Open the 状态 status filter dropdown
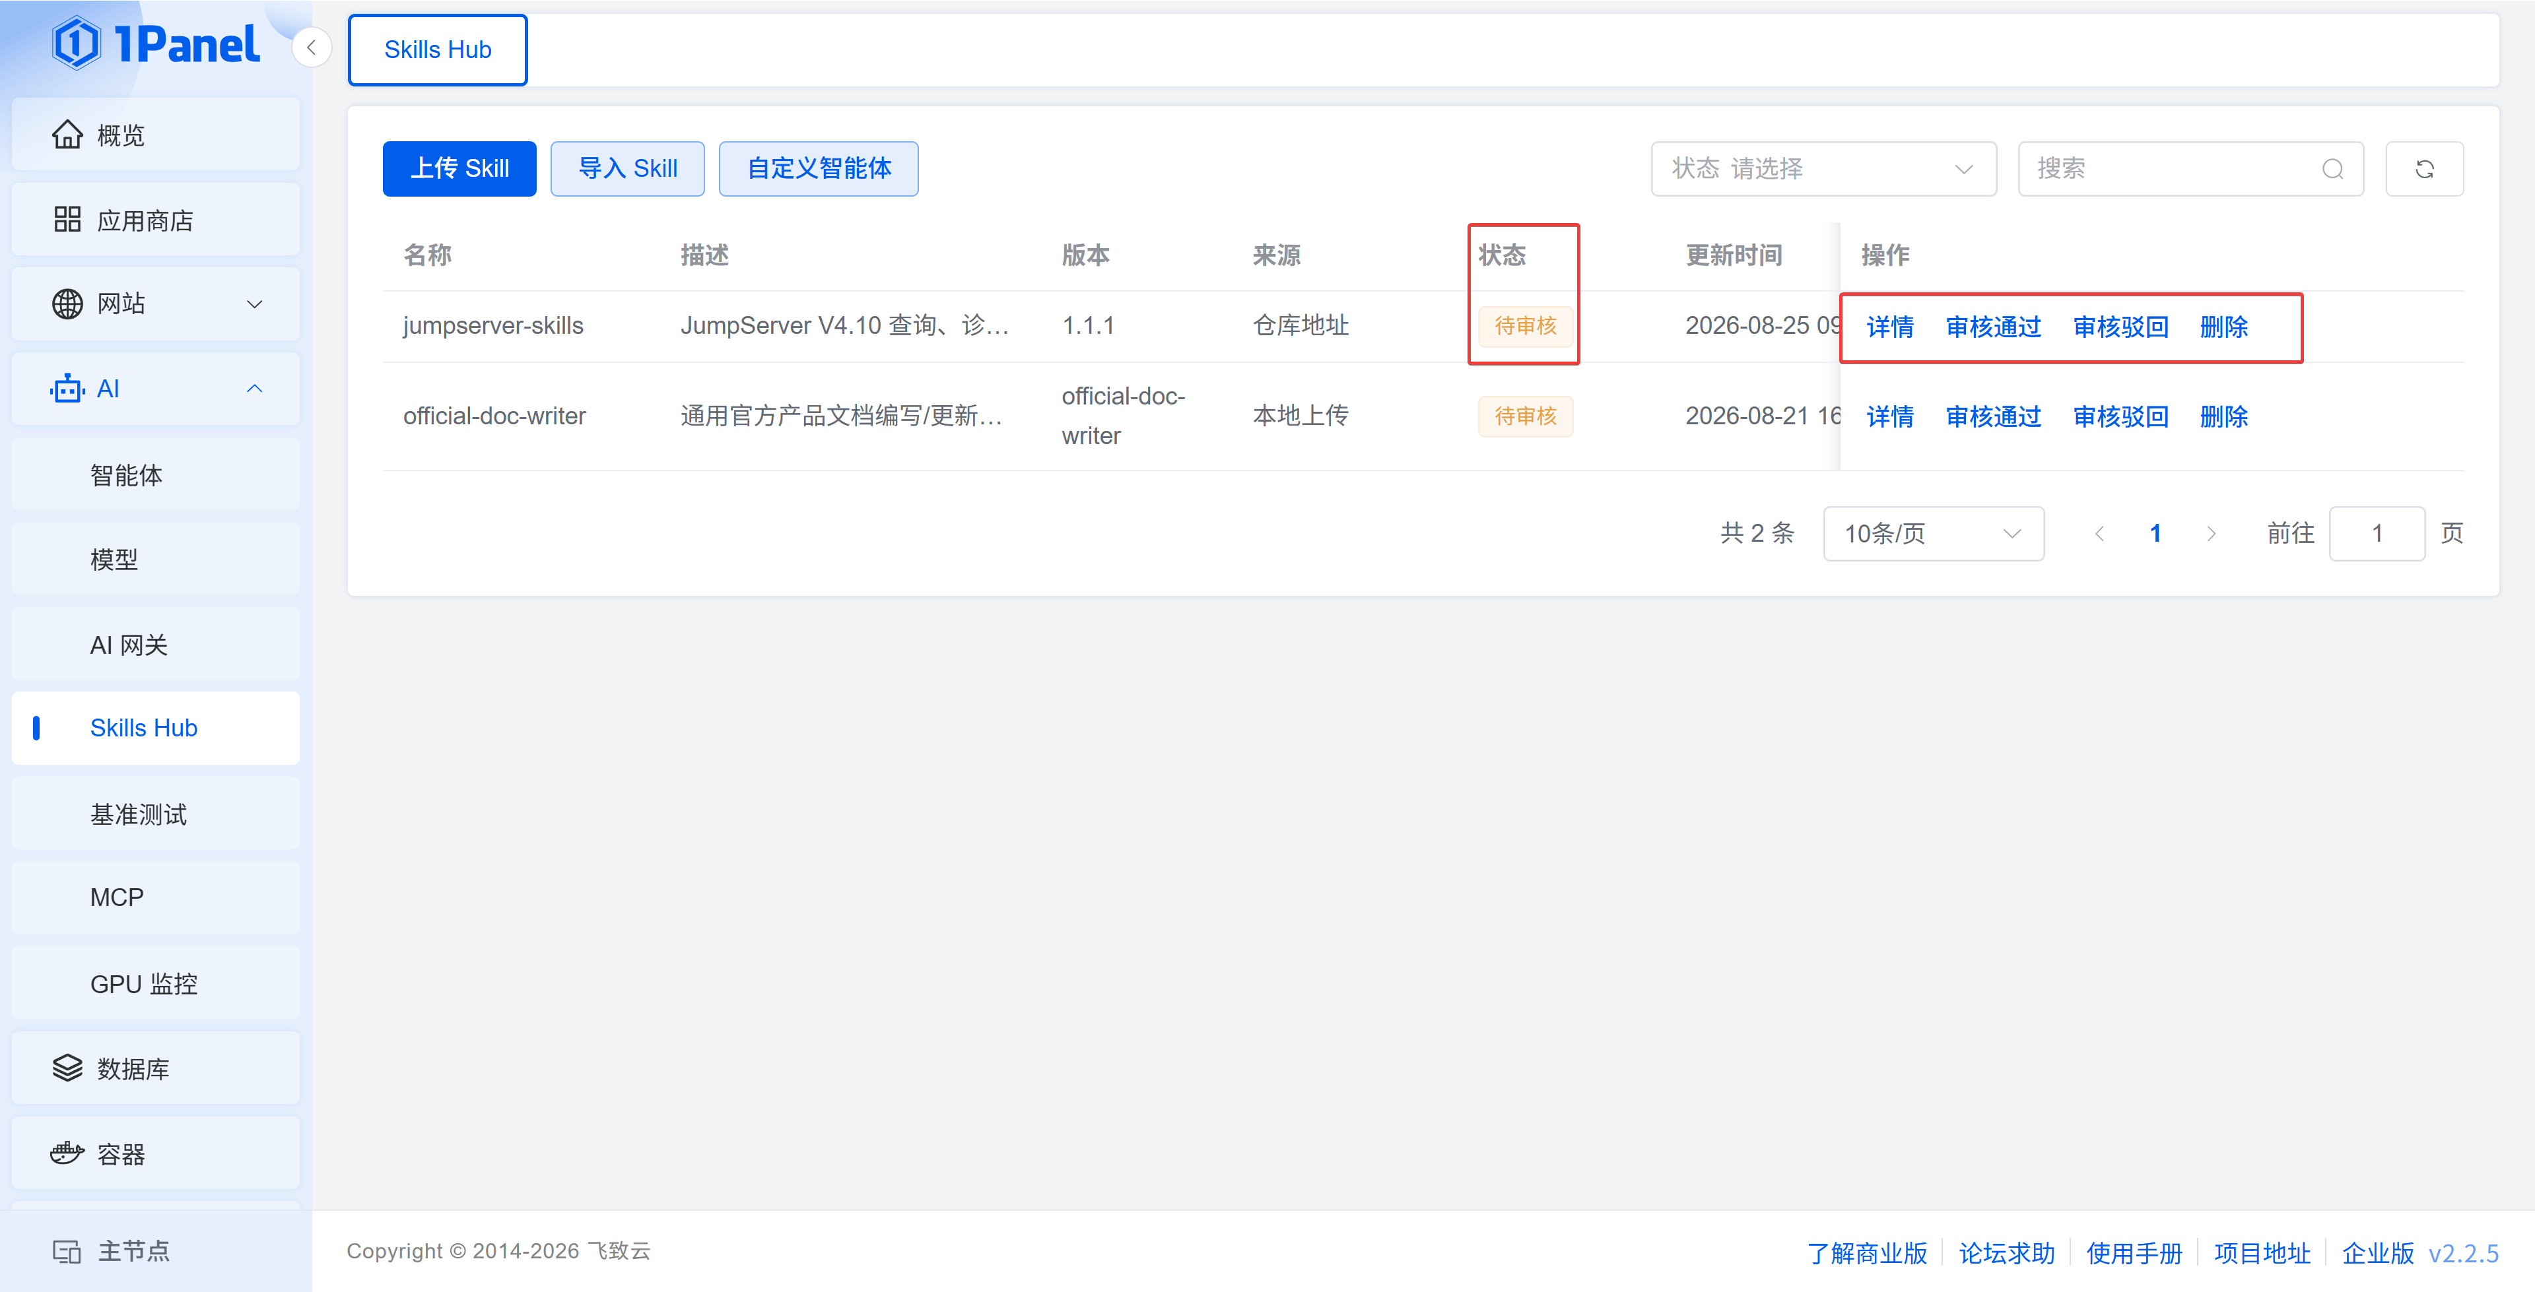The height and width of the screenshot is (1292, 2535). (x=1823, y=169)
